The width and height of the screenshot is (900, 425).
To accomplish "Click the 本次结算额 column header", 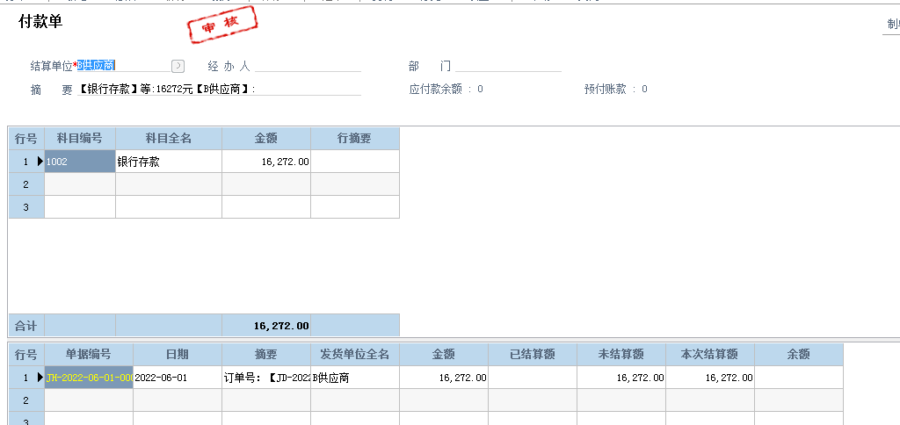I will (x=710, y=355).
